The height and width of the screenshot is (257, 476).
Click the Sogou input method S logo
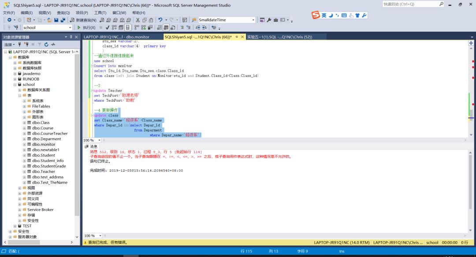316,15
